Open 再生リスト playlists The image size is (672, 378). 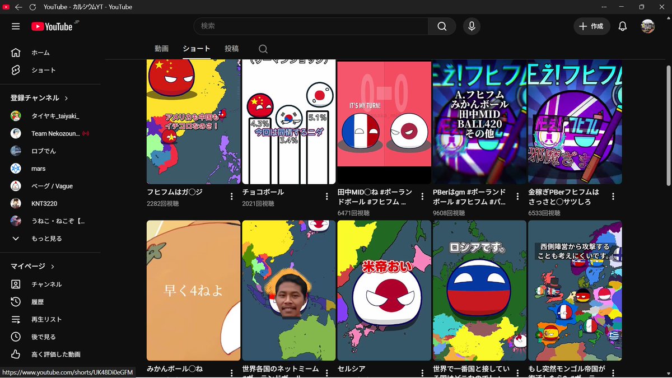pyautogui.click(x=50, y=319)
